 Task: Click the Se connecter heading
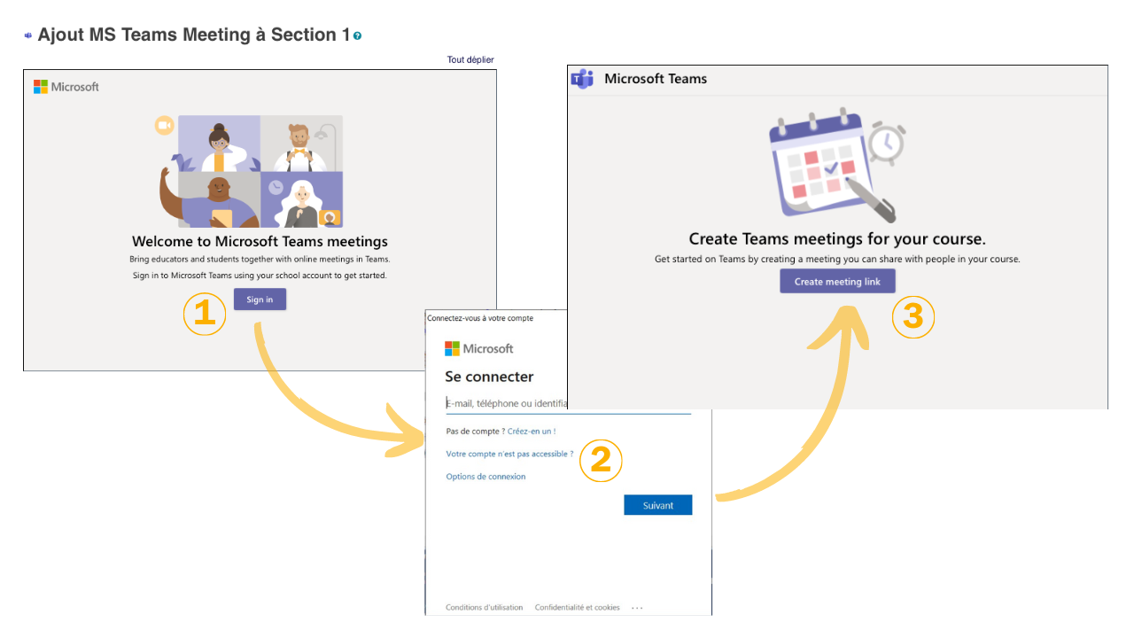489,377
